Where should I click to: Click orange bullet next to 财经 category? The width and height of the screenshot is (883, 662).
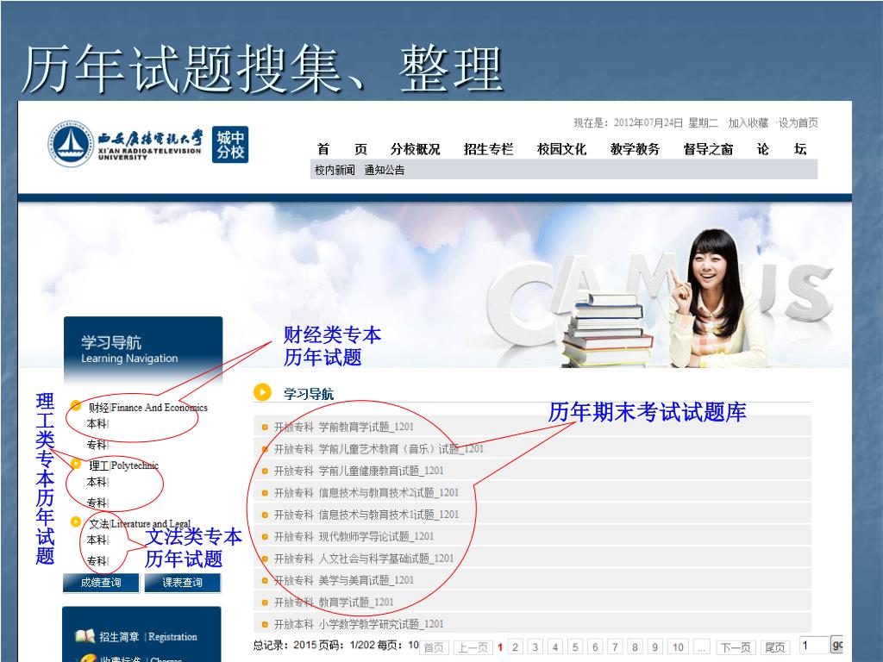click(x=76, y=405)
